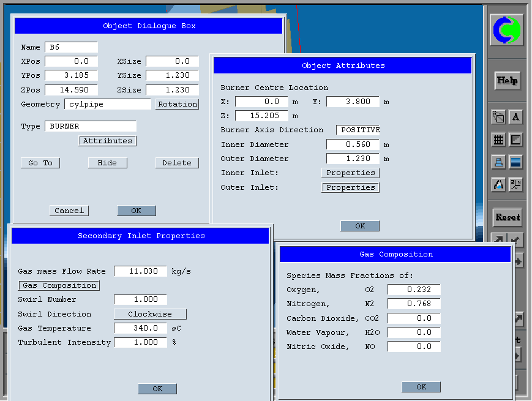Hide the B6 object
Screen dimensions: 532x401
click(107, 163)
